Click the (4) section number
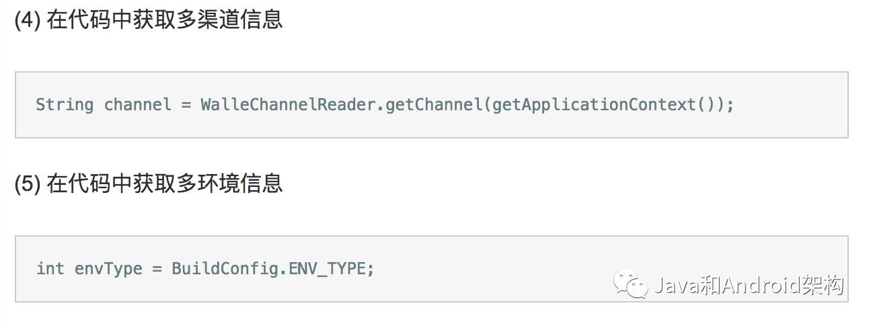This screenshot has height=324, width=873. (28, 20)
